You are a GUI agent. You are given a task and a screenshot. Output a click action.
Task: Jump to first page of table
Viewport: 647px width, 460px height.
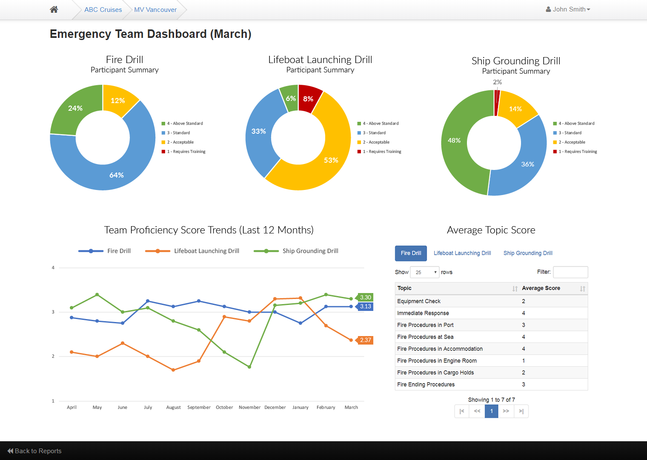click(462, 411)
